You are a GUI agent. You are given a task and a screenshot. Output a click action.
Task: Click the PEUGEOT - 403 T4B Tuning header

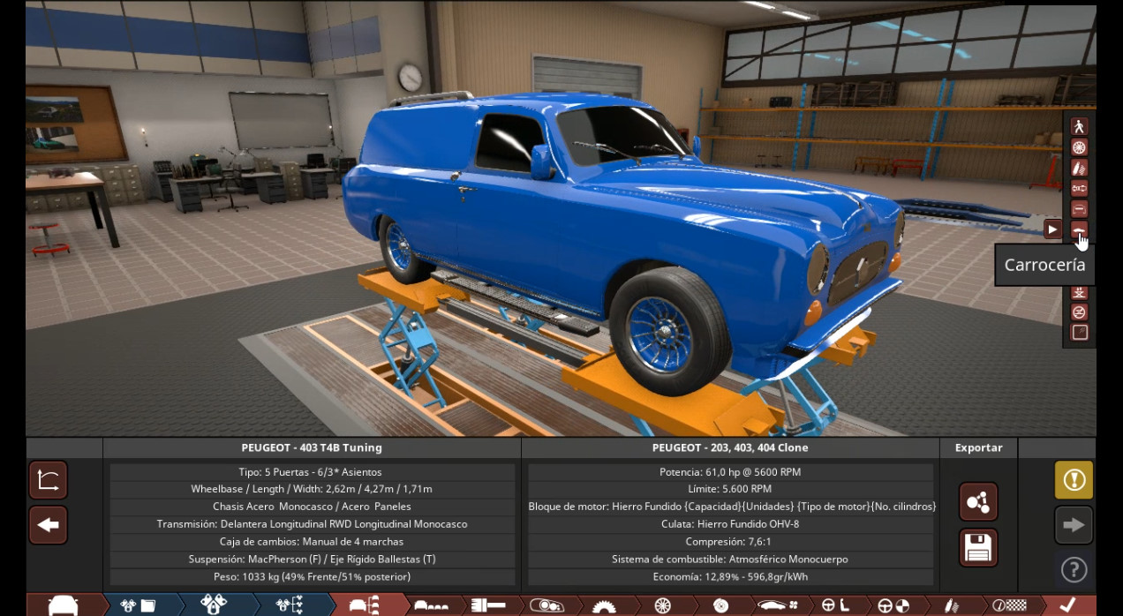click(312, 447)
